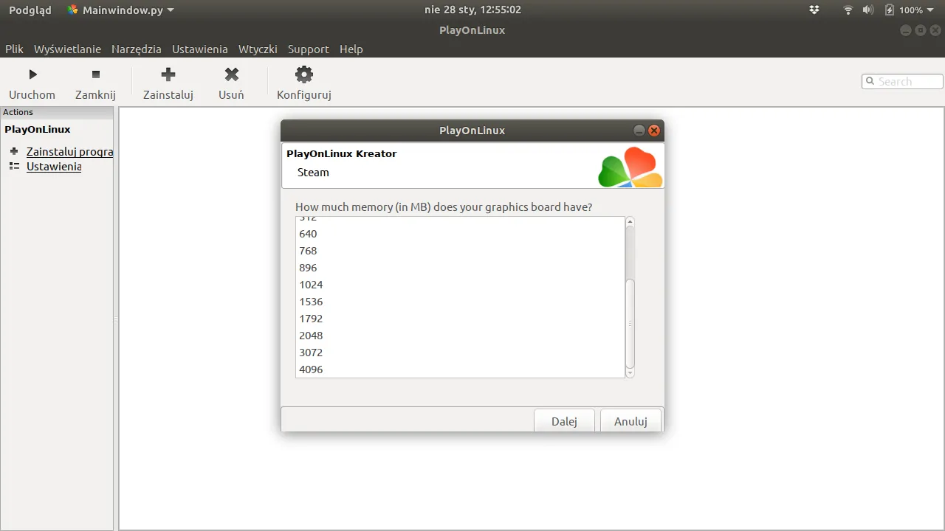Open Konfiguruj gear icon
Viewport: 945px width, 531px height.
pos(304,74)
